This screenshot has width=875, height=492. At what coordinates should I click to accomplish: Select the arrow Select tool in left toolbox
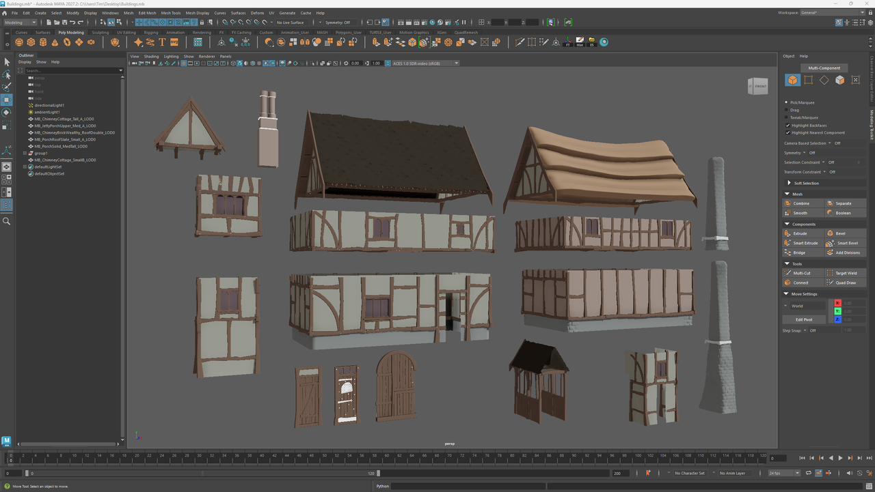click(7, 62)
